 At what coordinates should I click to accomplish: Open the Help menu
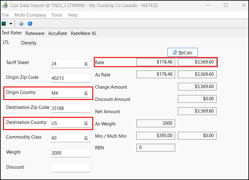(73, 15)
